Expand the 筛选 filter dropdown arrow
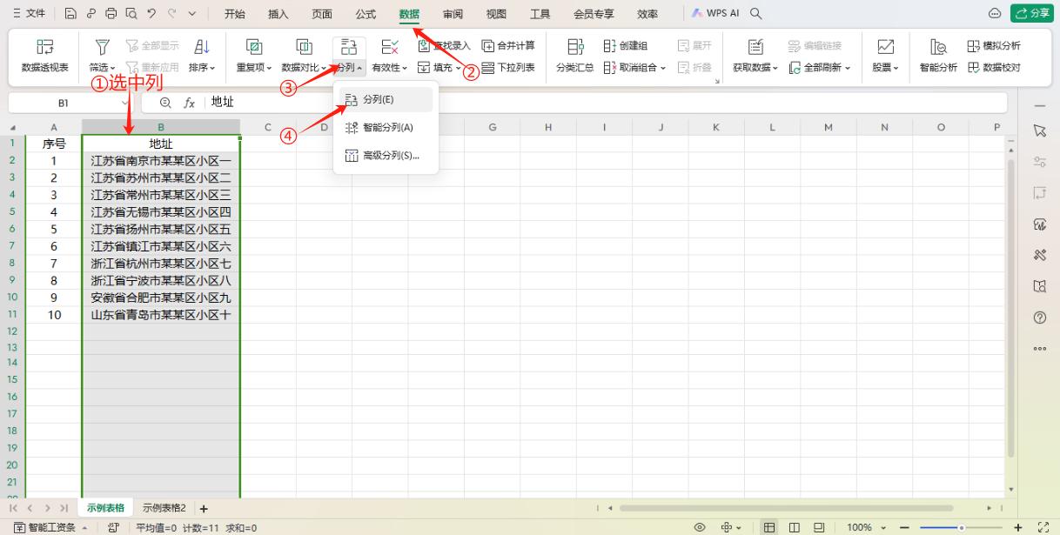The height and width of the screenshot is (535, 1060). click(x=113, y=68)
